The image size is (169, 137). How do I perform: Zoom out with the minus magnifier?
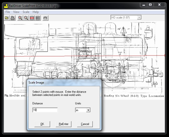(x=26, y=18)
